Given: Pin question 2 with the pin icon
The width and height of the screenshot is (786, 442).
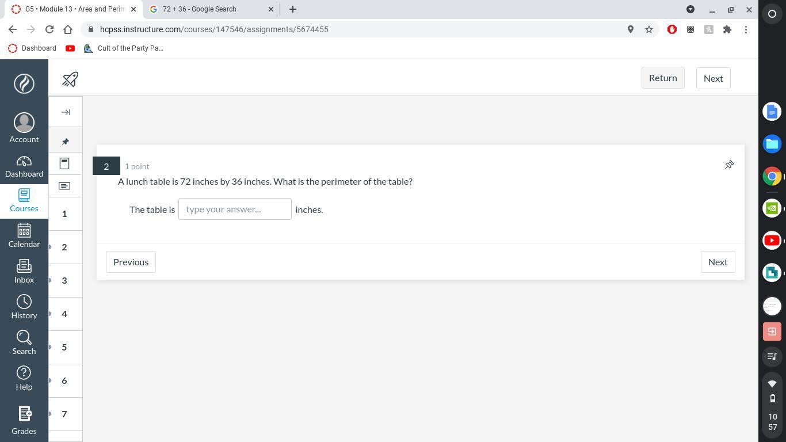Looking at the screenshot, I should (729, 165).
